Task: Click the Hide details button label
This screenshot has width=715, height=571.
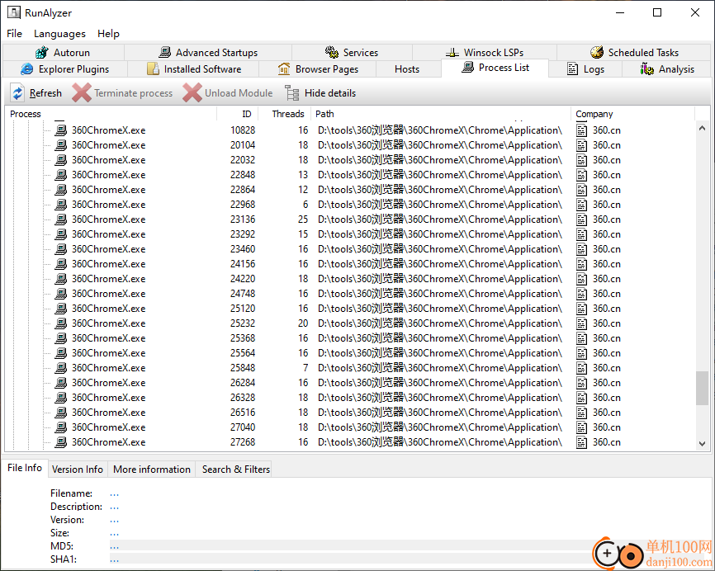Action: (x=330, y=93)
